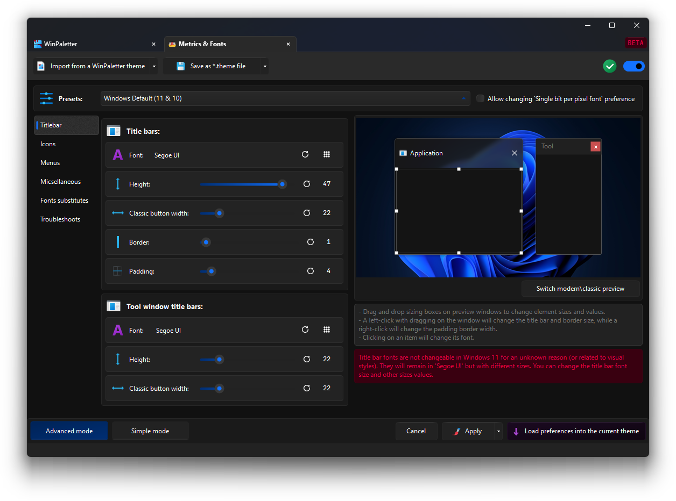
Task: Click the Apply button
Action: tap(468, 431)
